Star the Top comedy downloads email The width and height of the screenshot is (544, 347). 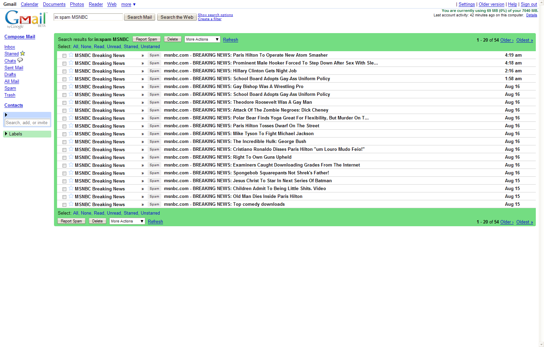71,204
